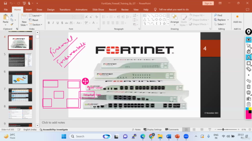Switch to the Transitions tab
The width and height of the screenshot is (252, 141).
tap(65, 9)
